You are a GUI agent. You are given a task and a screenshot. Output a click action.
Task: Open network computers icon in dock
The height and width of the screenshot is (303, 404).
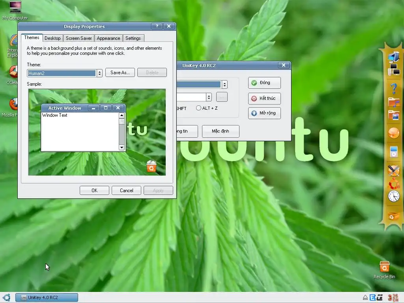(x=394, y=70)
